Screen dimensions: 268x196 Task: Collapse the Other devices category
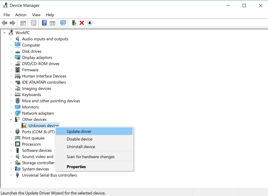[11, 119]
